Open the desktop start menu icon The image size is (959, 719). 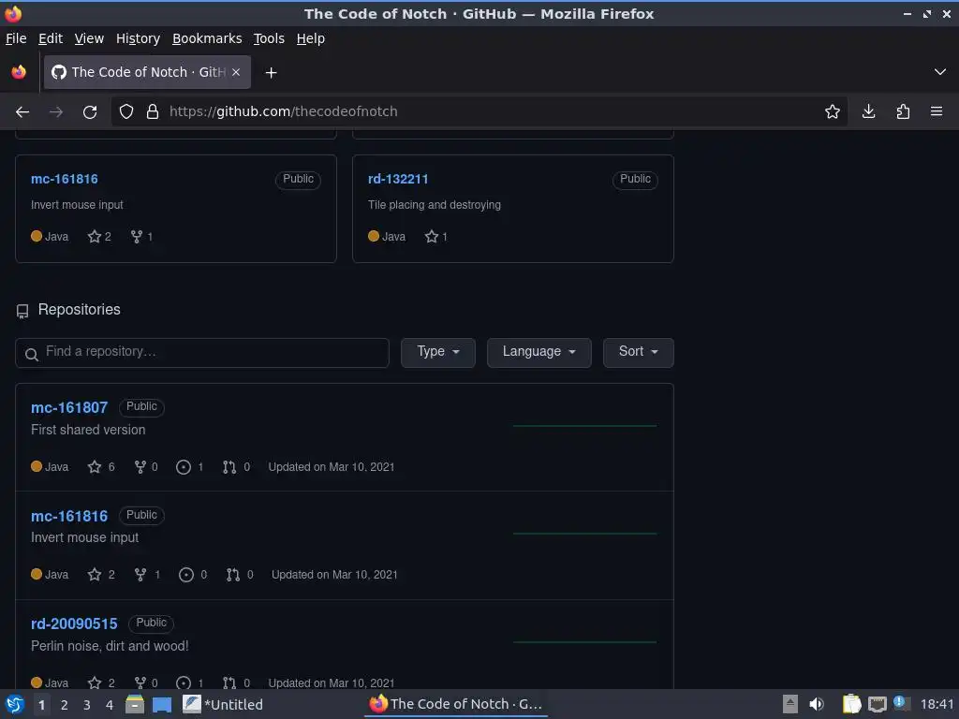(15, 704)
